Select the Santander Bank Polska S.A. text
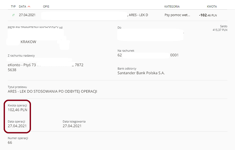The width and height of the screenshot is (235, 150). point(141,73)
